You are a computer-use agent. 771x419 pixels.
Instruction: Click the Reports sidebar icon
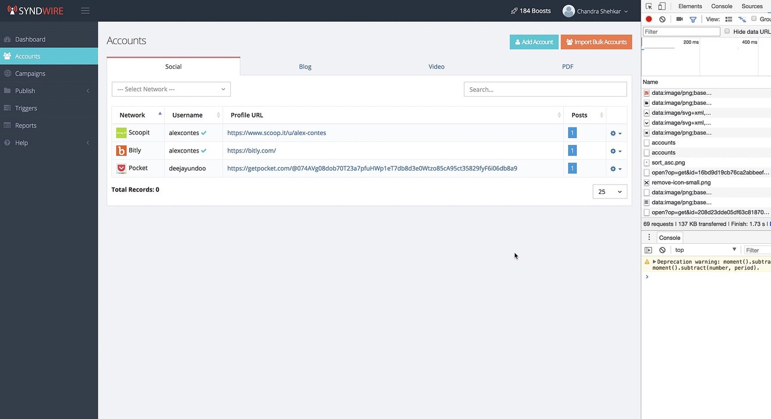click(x=8, y=126)
